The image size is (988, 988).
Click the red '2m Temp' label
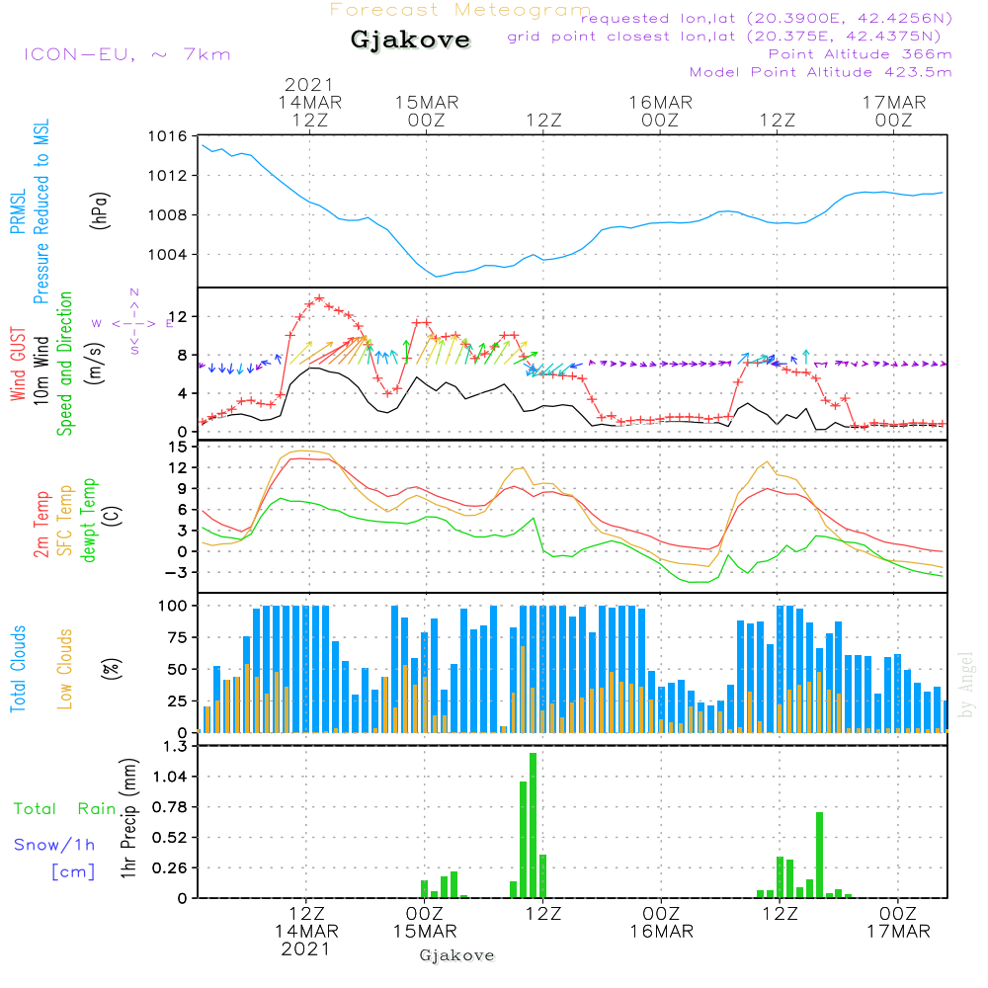coord(41,525)
